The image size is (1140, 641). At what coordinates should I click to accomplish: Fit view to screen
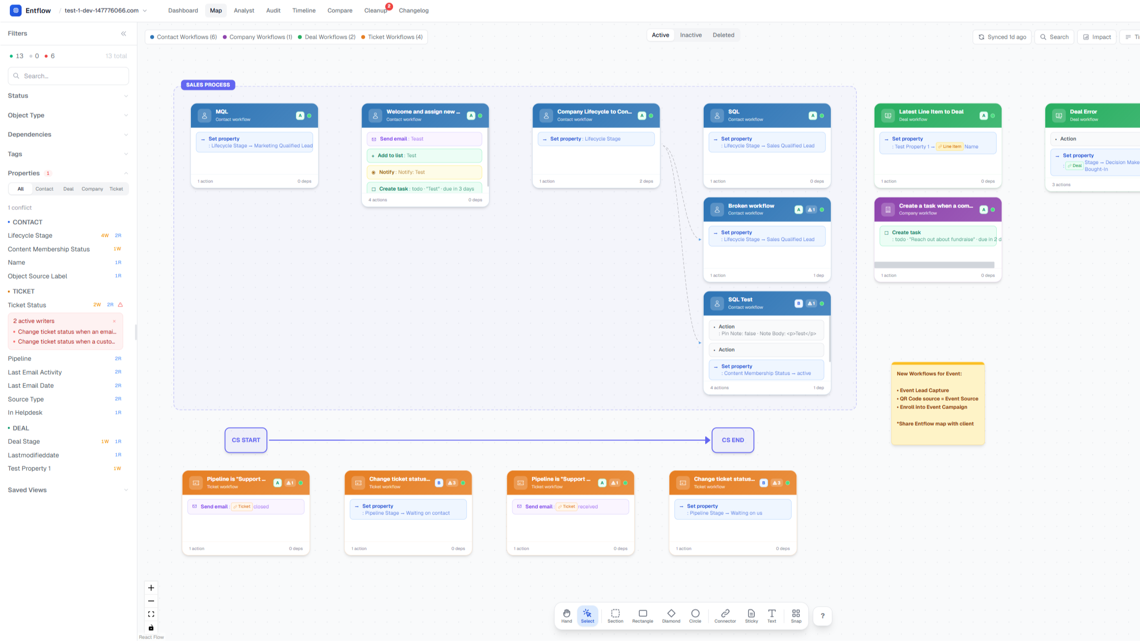151,614
